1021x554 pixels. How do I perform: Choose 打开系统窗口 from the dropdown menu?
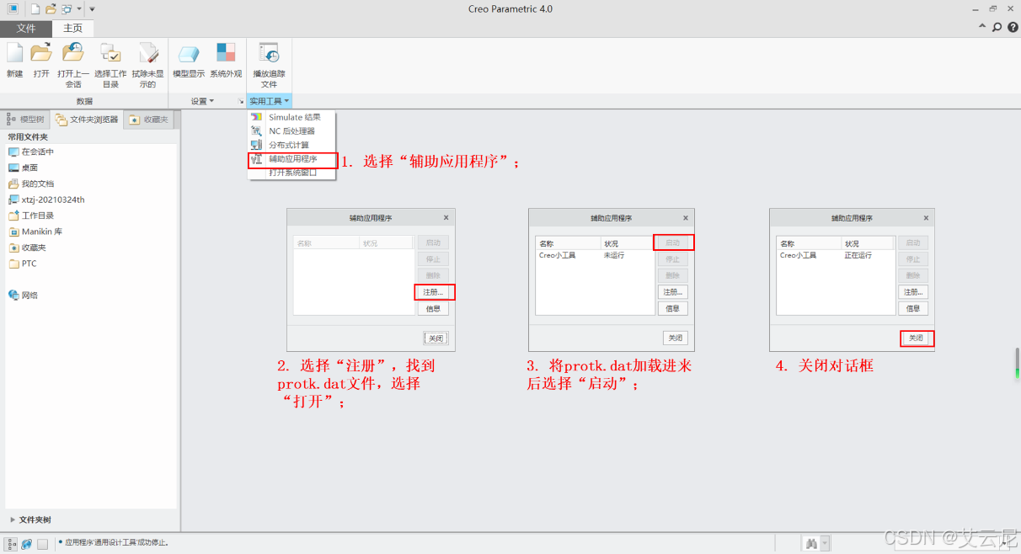pos(291,173)
